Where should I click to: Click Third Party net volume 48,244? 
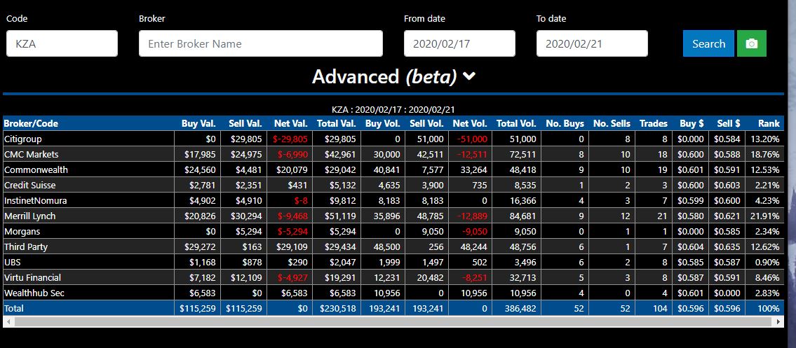[x=473, y=246]
